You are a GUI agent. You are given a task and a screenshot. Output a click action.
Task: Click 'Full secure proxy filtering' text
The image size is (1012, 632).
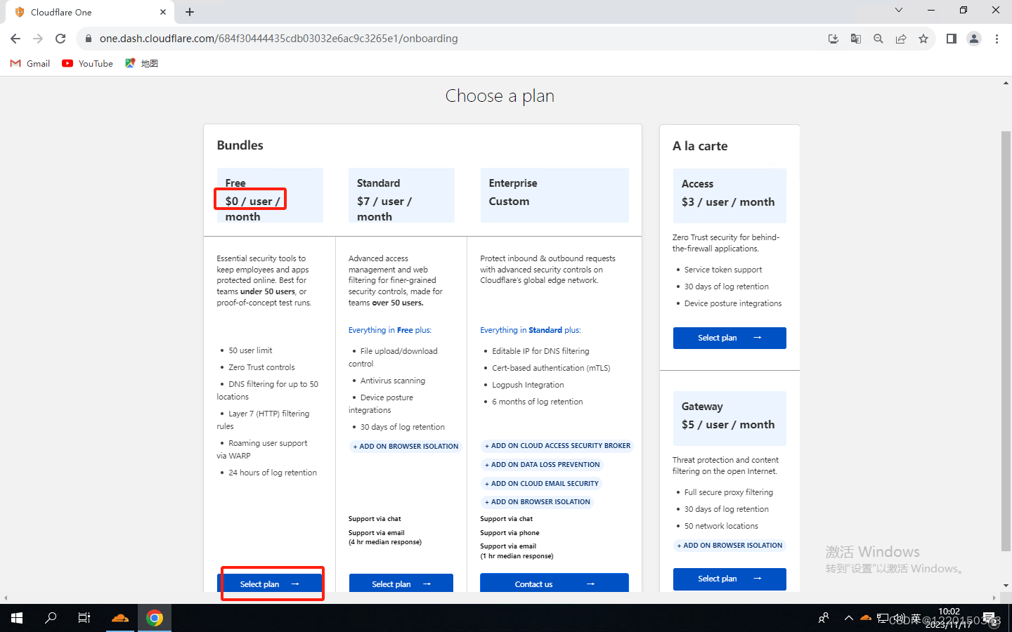click(x=729, y=492)
